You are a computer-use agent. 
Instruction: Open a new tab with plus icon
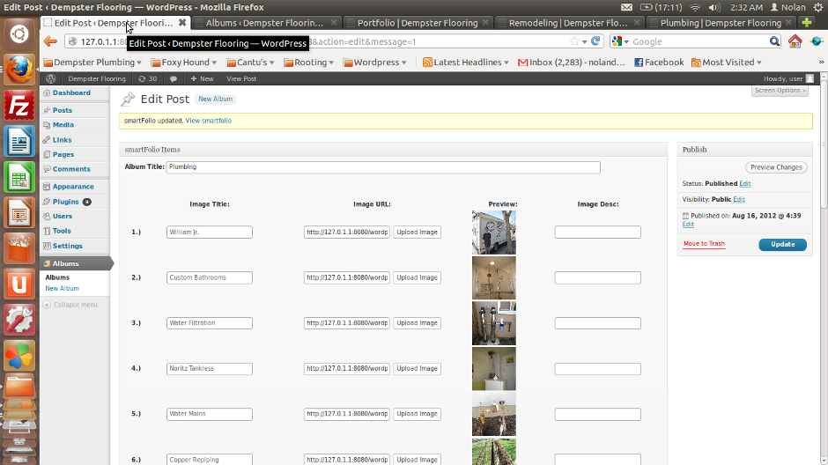click(806, 23)
